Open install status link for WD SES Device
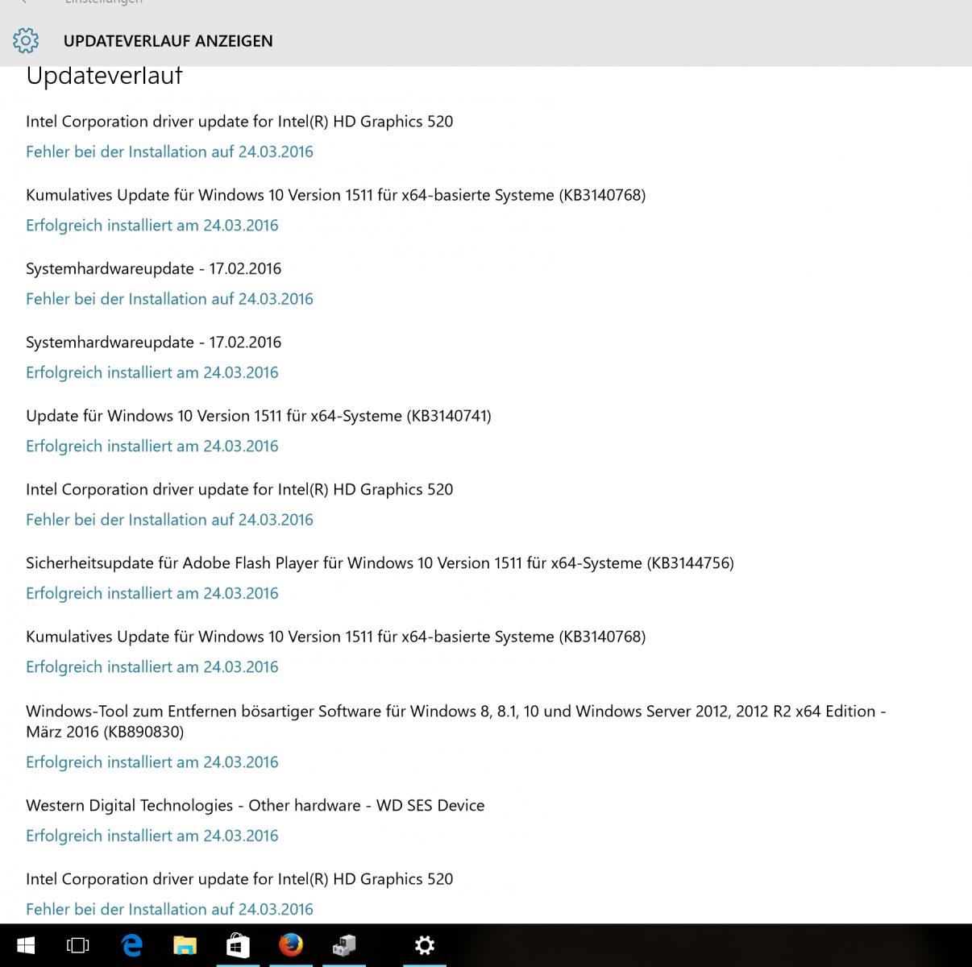 click(x=152, y=836)
